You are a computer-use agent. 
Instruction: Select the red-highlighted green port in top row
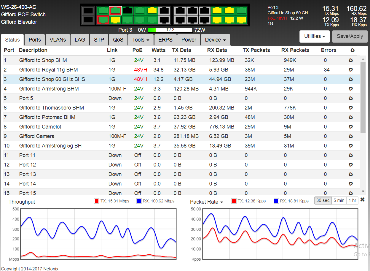(x=115, y=10)
